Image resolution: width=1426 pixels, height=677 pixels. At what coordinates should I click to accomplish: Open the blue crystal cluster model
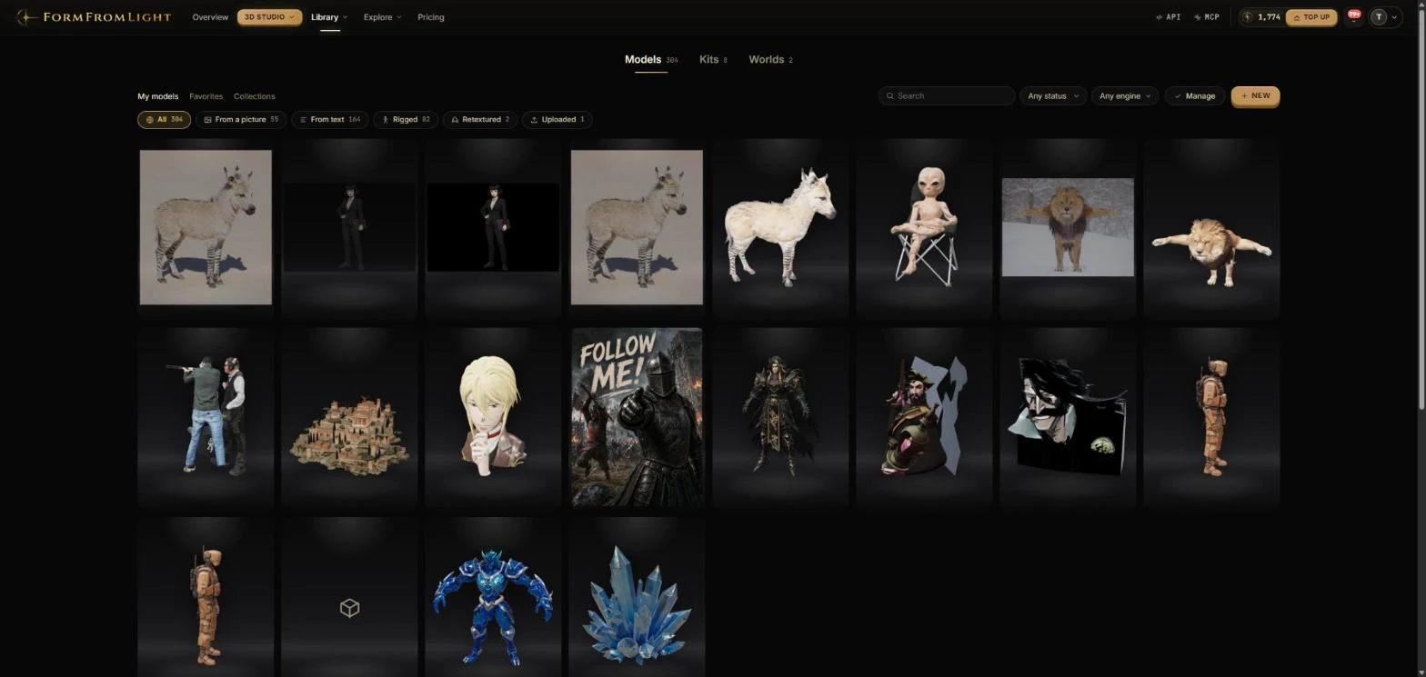[637, 598]
